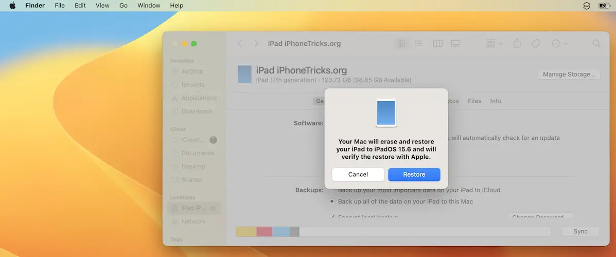Click the Share toolbar icon
The height and width of the screenshot is (257, 616).
pyautogui.click(x=517, y=44)
